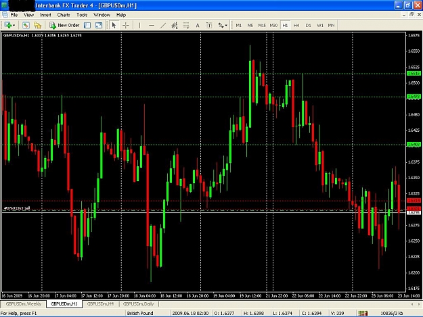Image resolution: width=423 pixels, height=317 pixels.
Task: Click the 1.6515 green price level marker
Action: click(414, 73)
